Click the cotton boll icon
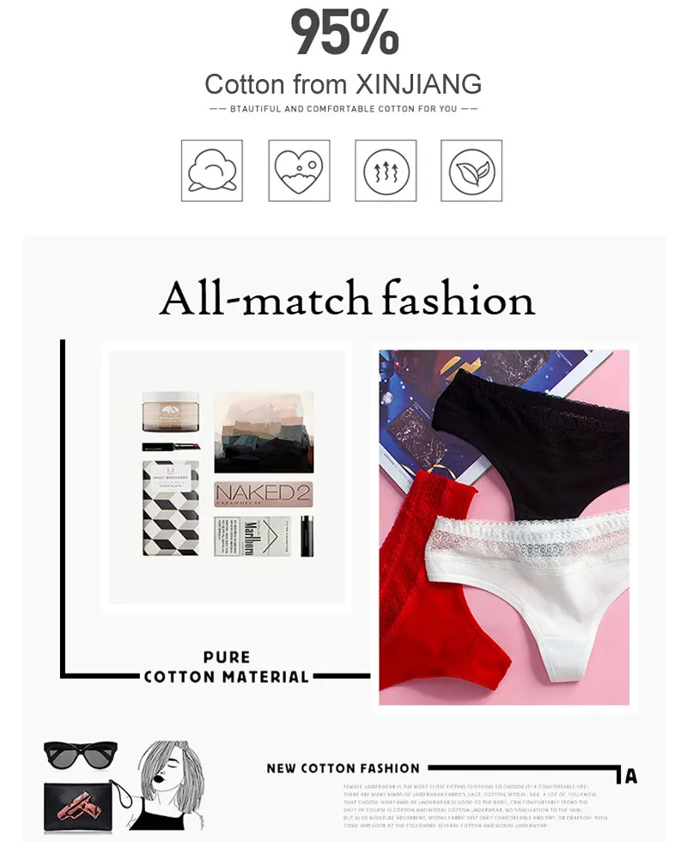 [x=212, y=171]
